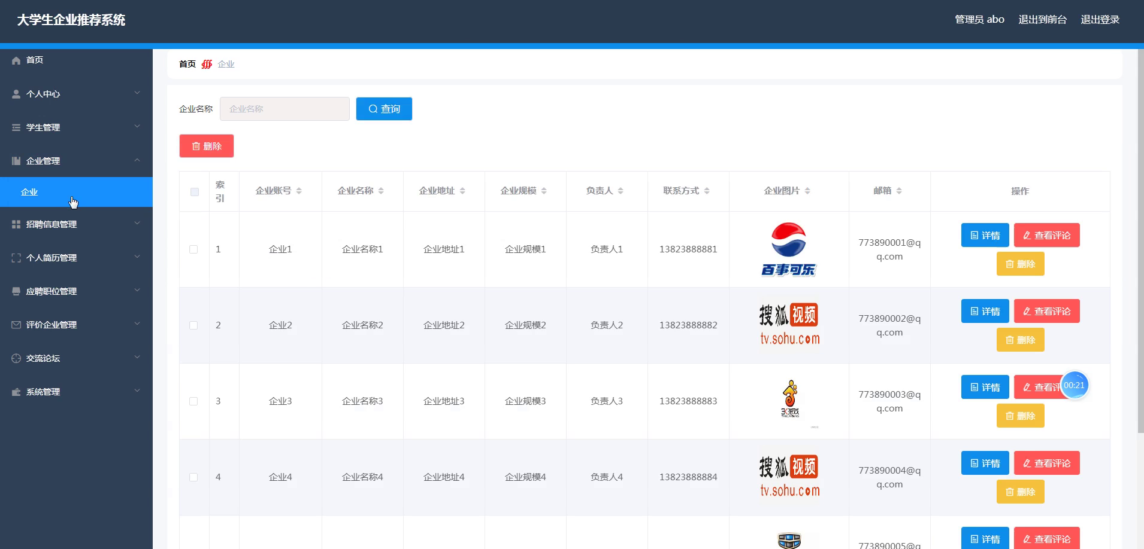
Task: Open 详情 for 企业1
Action: click(985, 235)
